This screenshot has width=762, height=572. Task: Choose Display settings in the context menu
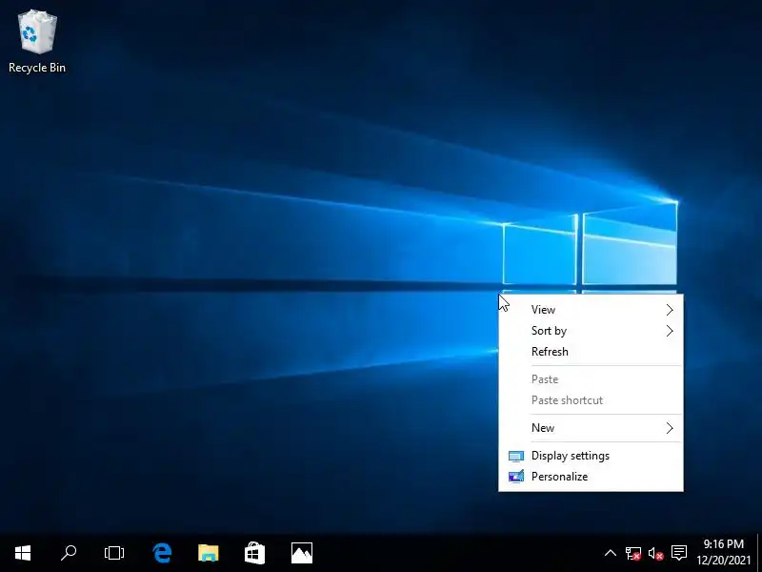(591, 456)
